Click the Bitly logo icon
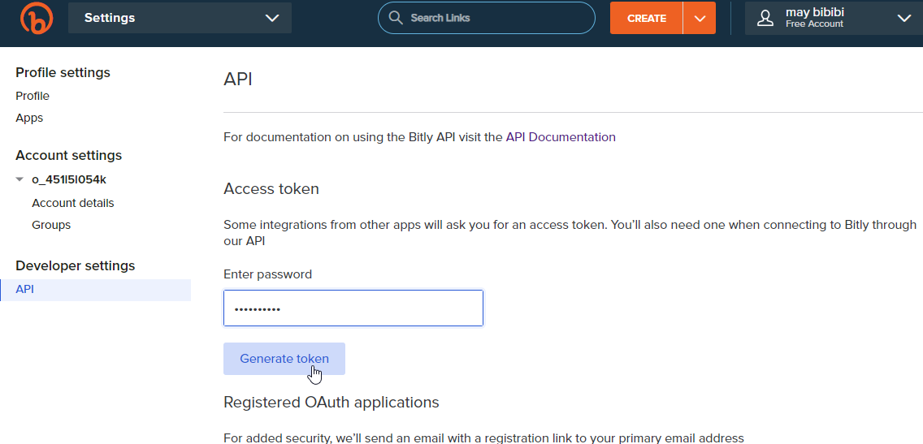 coord(37,18)
